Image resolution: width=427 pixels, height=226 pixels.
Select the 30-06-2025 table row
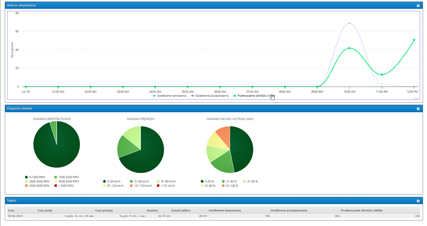pyautogui.click(x=15, y=216)
